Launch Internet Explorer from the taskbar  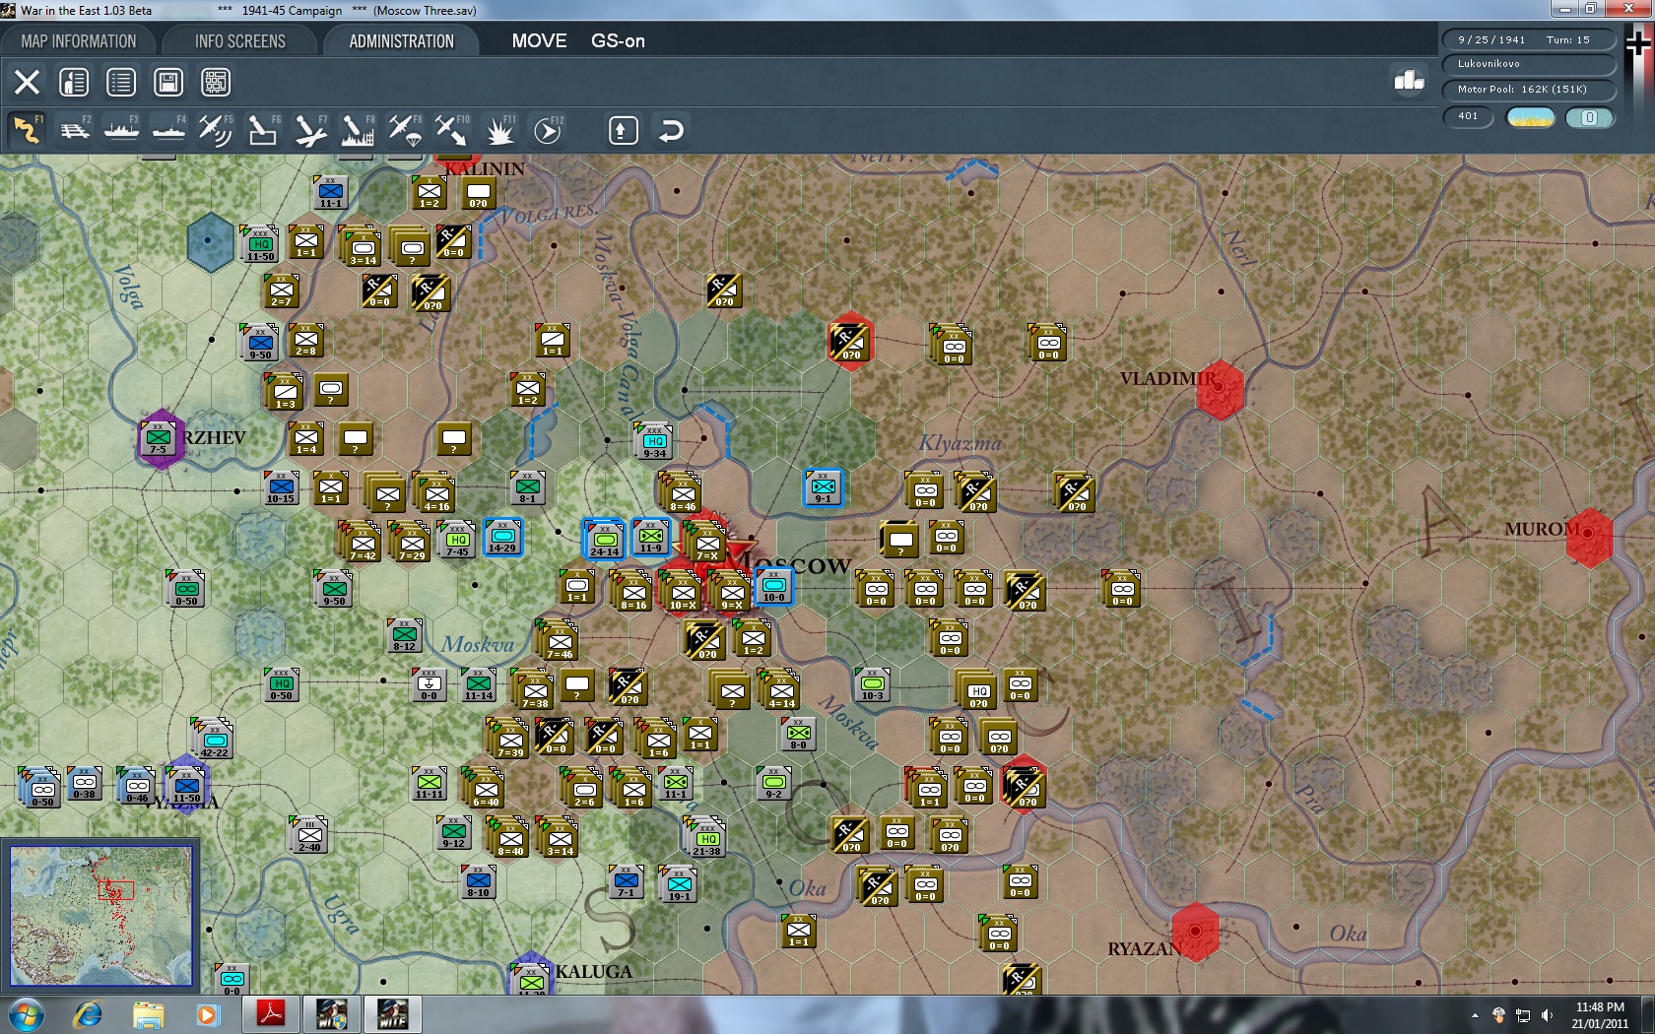click(x=88, y=1014)
